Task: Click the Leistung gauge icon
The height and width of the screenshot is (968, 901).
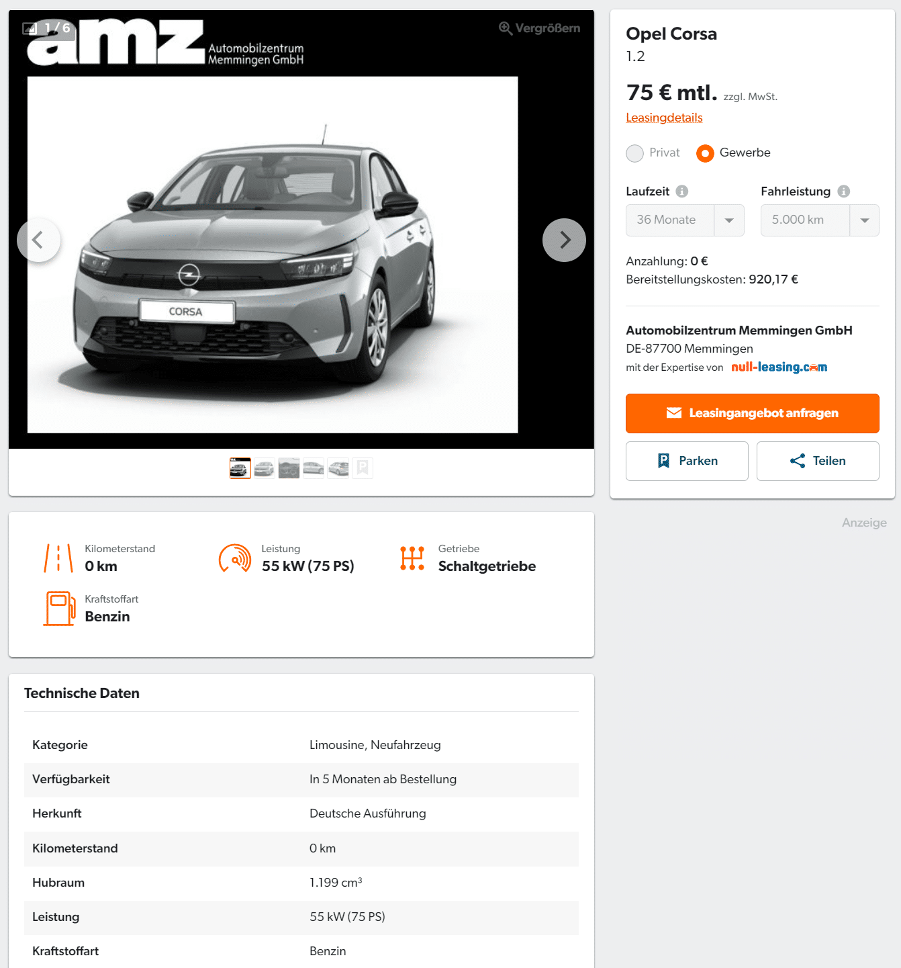Action: (235, 558)
